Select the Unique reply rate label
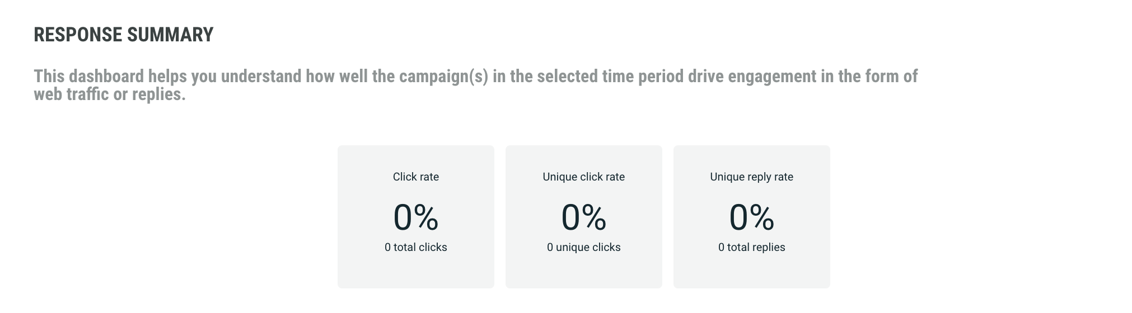 click(751, 177)
